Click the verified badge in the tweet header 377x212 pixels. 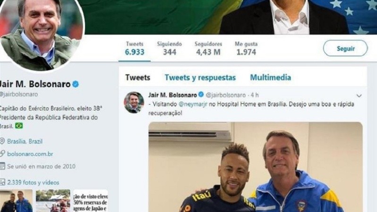coord(201,95)
